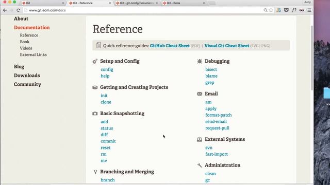The width and height of the screenshot is (330, 185).
Task: Open the Pocket extension icon
Action: pos(286,10)
